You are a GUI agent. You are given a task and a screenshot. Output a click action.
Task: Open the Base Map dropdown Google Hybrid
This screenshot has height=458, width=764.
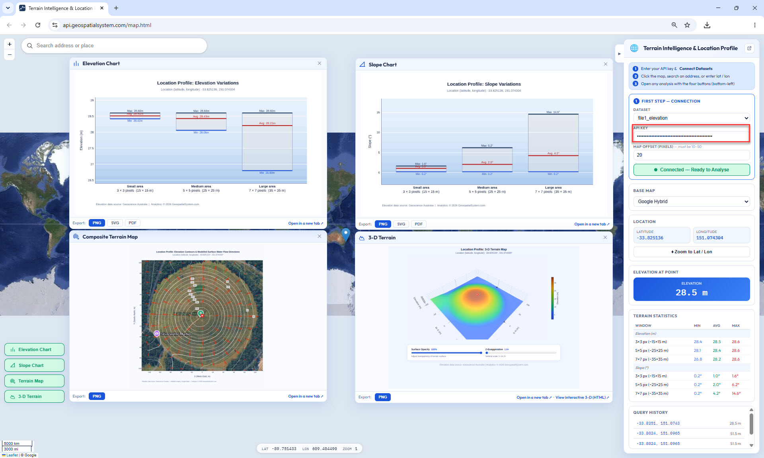(692, 202)
